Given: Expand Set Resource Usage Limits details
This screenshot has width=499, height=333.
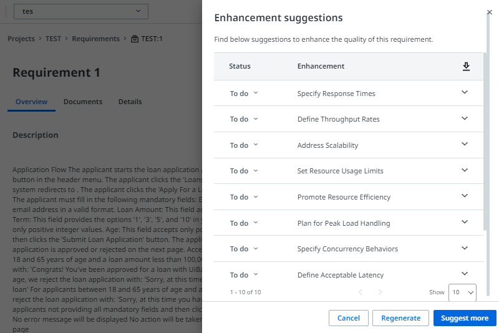Looking at the screenshot, I should point(465,170).
